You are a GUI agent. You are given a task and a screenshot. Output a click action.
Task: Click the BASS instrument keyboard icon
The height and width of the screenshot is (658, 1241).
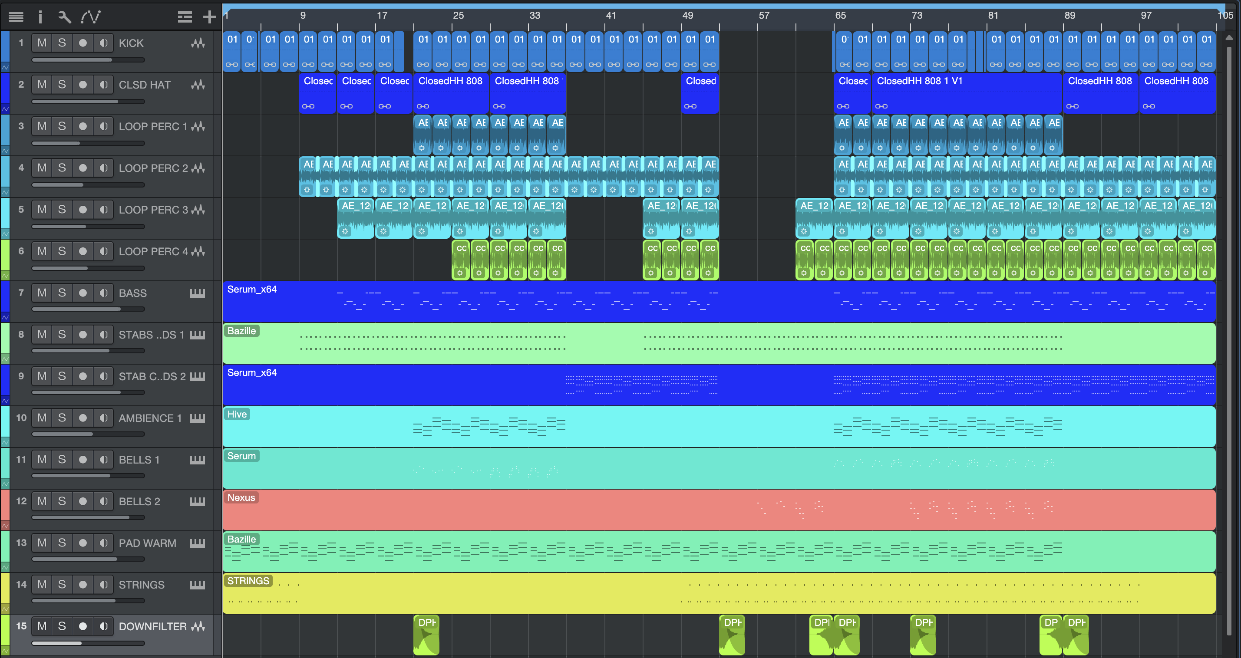point(198,293)
